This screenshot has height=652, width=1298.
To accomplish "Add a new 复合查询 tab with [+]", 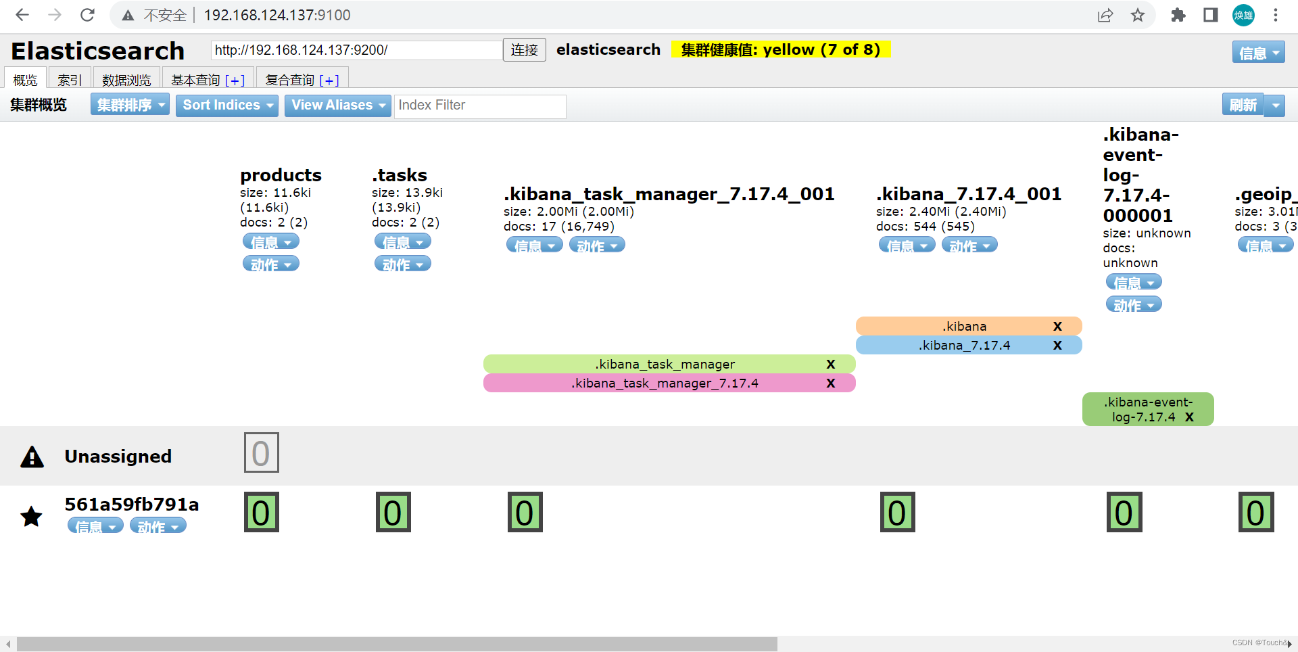I will click(x=329, y=80).
